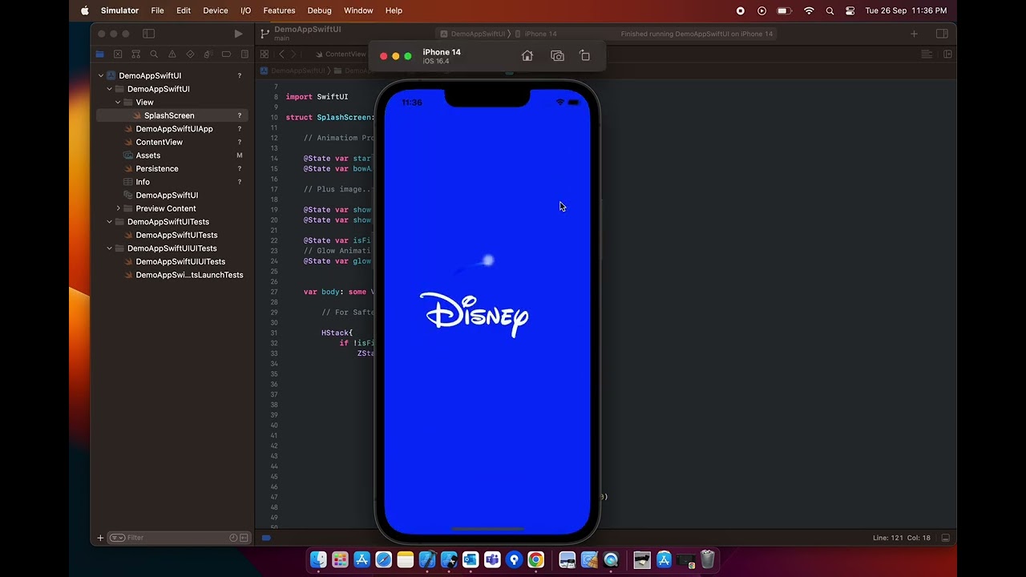Open editor options lines icon
Viewport: 1026px width, 577px height.
tap(927, 54)
